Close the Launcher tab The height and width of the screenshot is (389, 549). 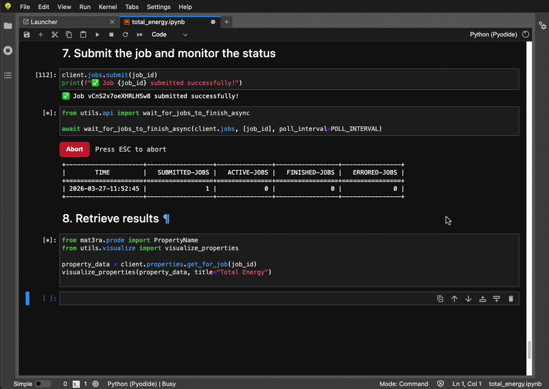pos(112,22)
